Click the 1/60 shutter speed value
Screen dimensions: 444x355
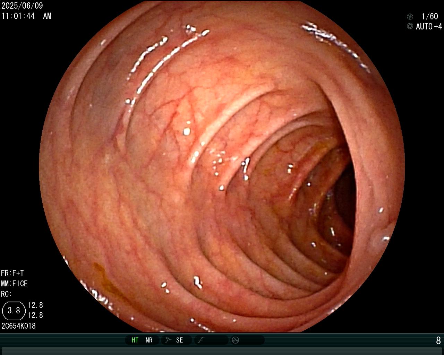(430, 16)
